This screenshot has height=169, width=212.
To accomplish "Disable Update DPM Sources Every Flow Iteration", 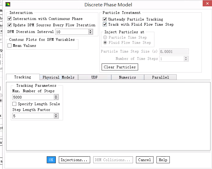I will (x=10, y=25).
